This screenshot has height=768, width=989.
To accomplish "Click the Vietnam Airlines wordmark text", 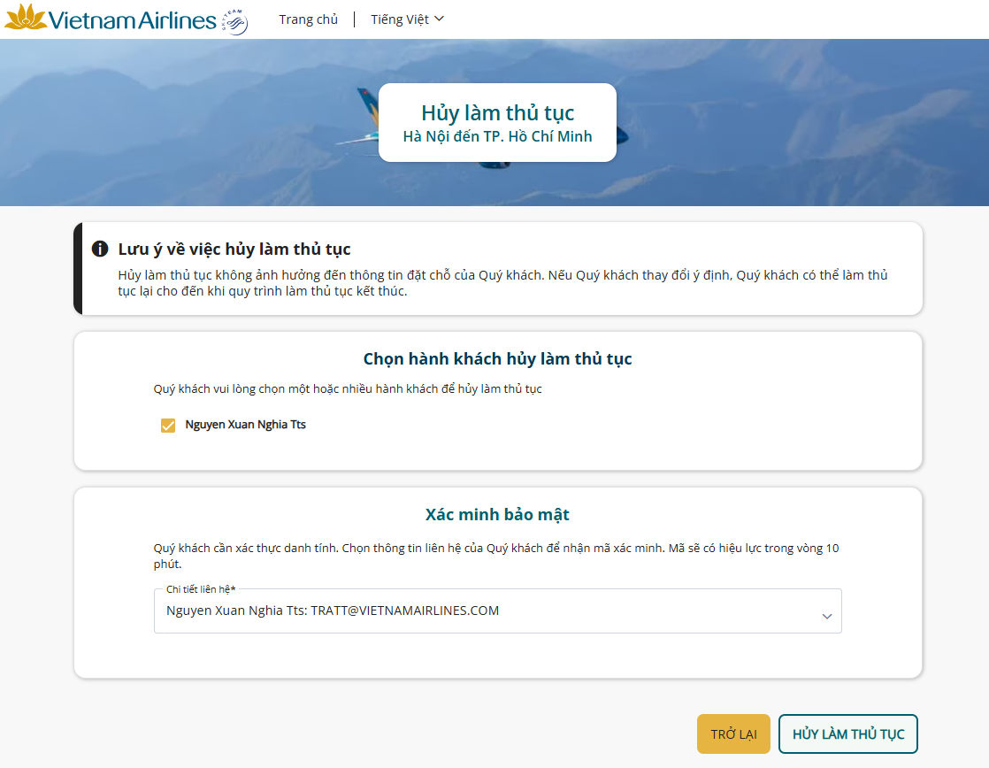I will (x=133, y=20).
